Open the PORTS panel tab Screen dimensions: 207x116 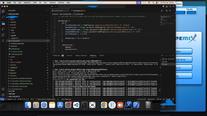coord(102,55)
